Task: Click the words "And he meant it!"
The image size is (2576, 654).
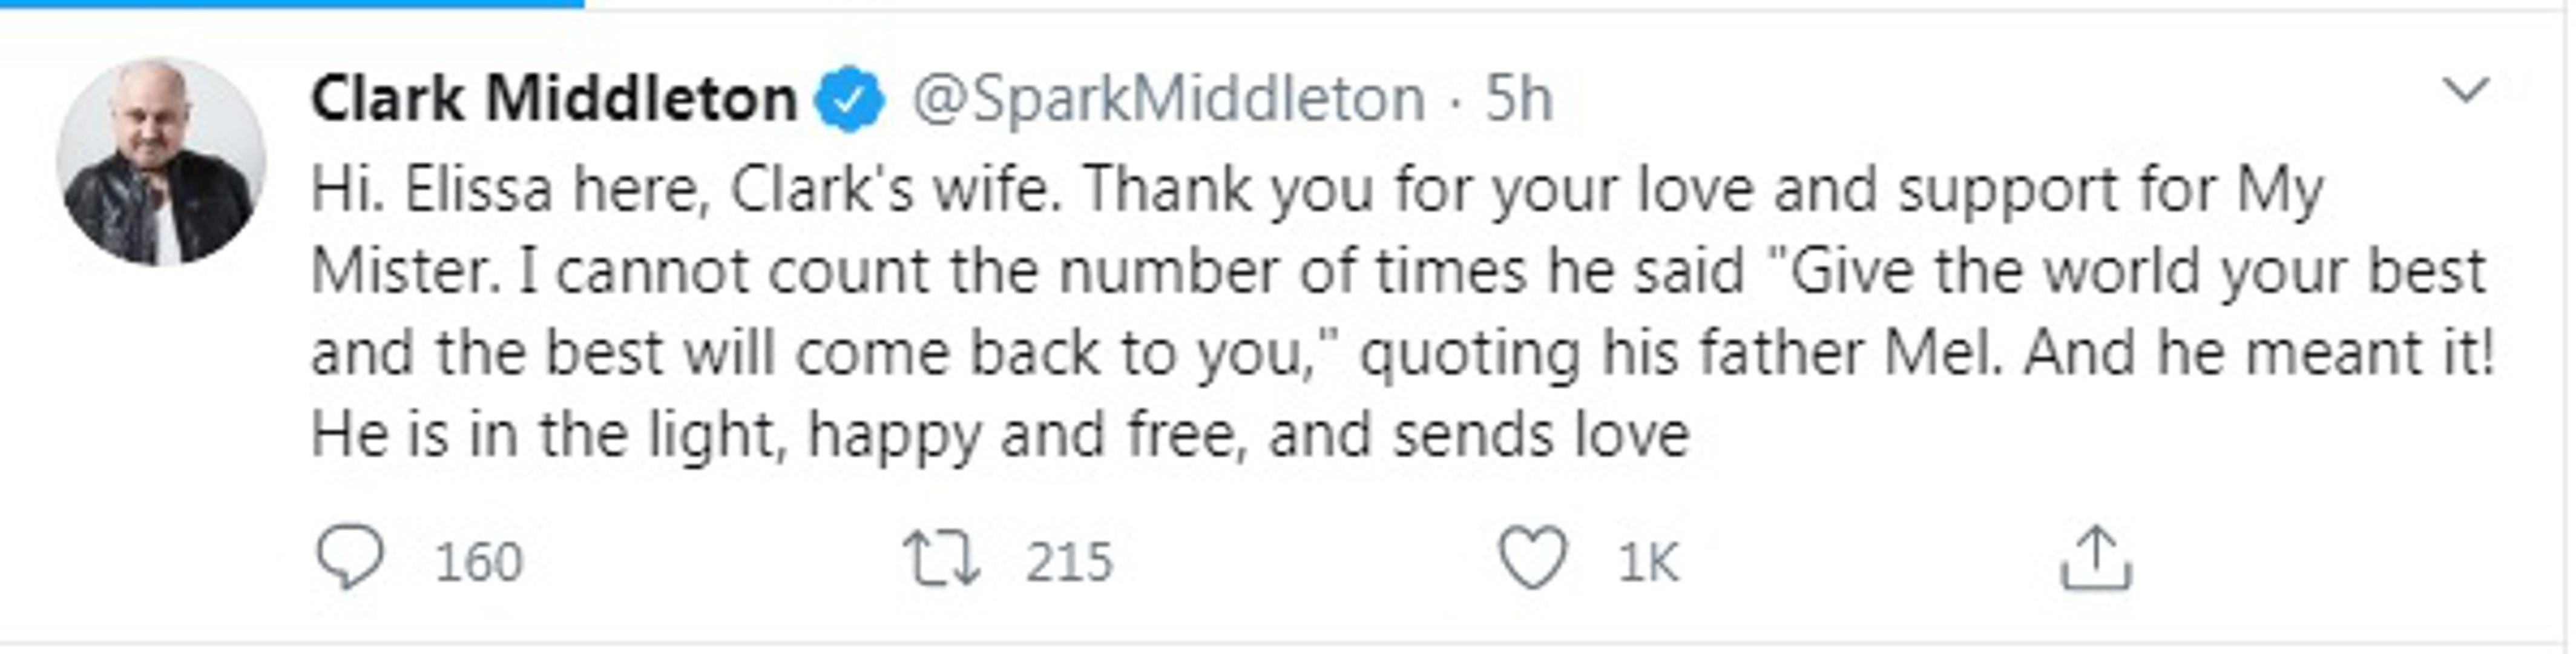Action: (2258, 354)
